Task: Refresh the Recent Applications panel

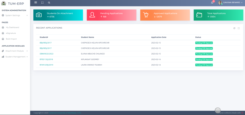Action: 234,28
